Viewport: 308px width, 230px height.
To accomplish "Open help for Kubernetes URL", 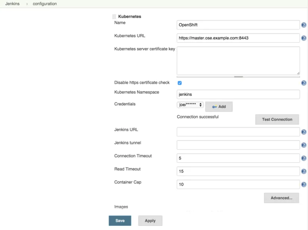I will pos(303,38).
